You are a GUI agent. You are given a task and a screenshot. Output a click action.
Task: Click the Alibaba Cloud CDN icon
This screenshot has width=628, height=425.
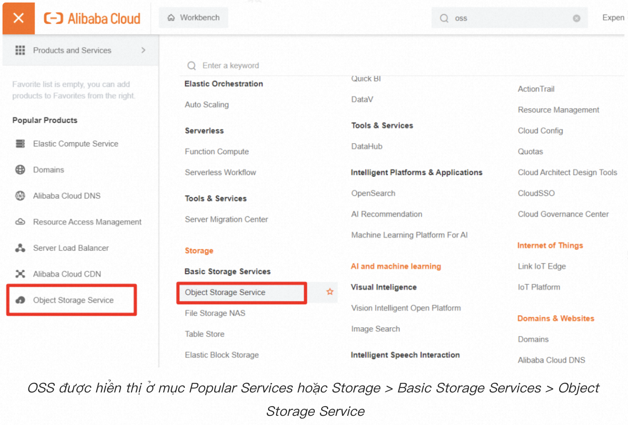coord(20,274)
